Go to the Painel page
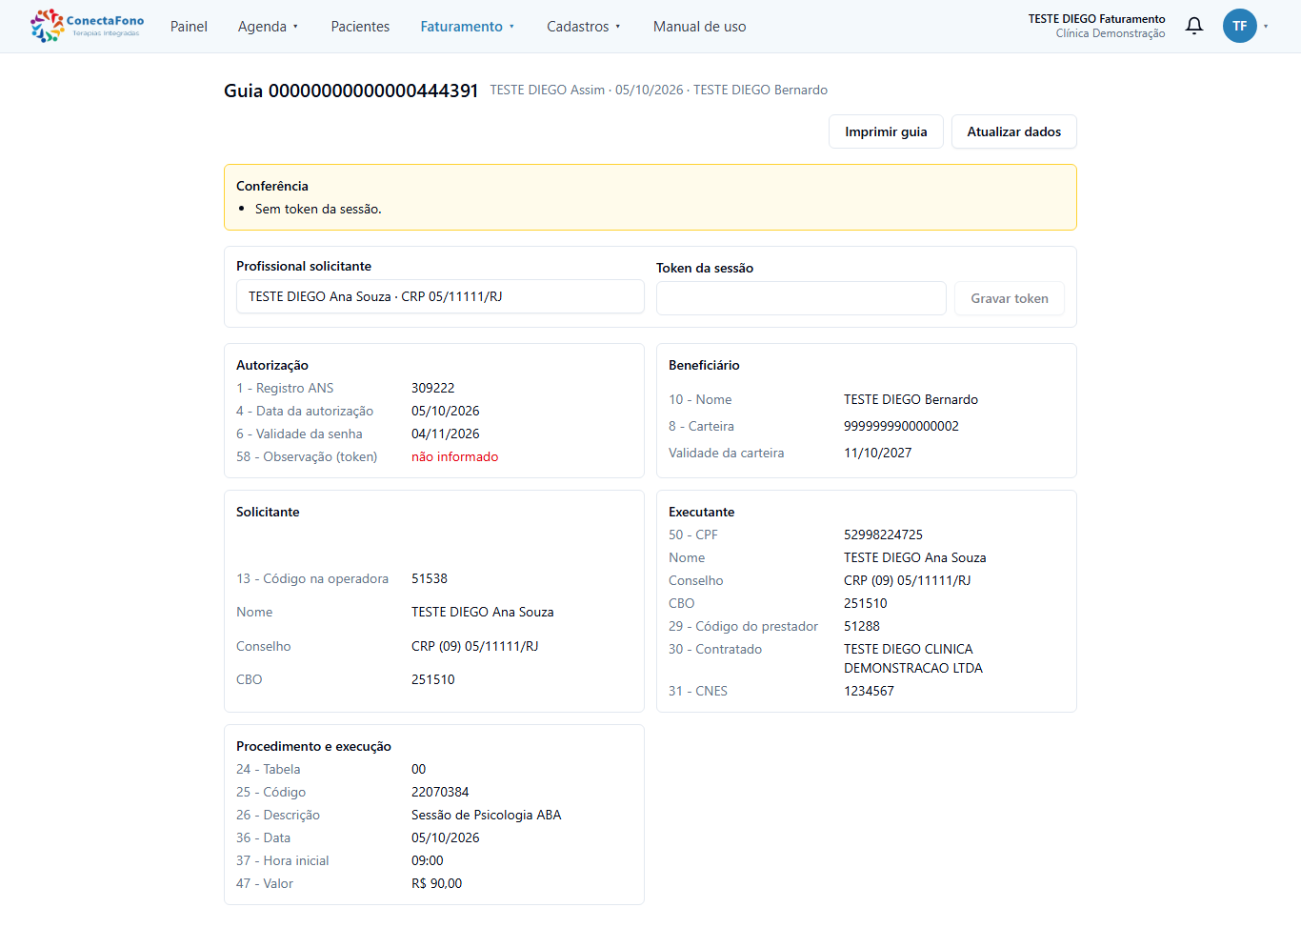Screen dimensions: 1301x928 pyautogui.click(x=189, y=27)
